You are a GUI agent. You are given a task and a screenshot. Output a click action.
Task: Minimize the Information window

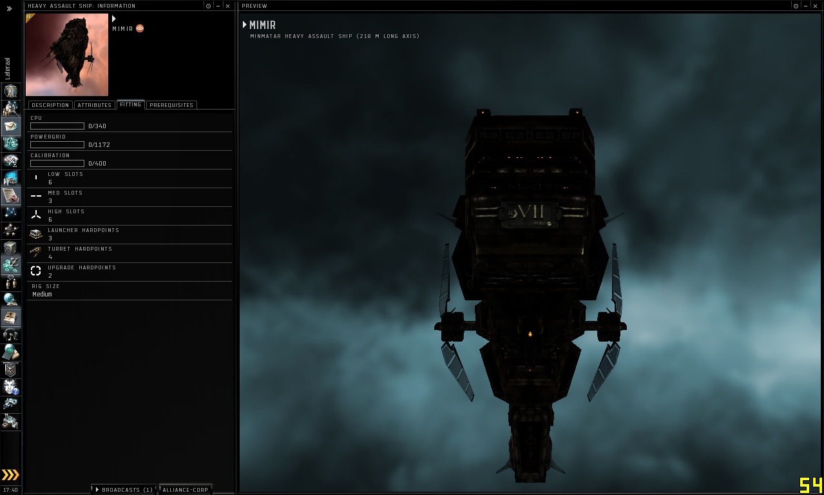[218, 6]
